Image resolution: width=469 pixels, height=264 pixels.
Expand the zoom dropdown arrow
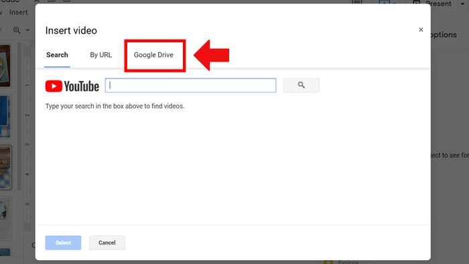(x=28, y=30)
